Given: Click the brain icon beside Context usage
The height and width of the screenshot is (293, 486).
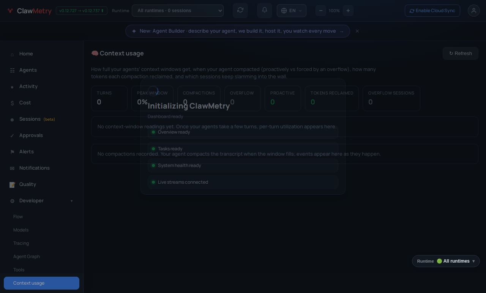Looking at the screenshot, I should pos(95,54).
